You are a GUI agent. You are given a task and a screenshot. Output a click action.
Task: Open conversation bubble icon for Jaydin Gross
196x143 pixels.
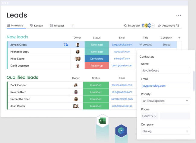click(x=66, y=45)
